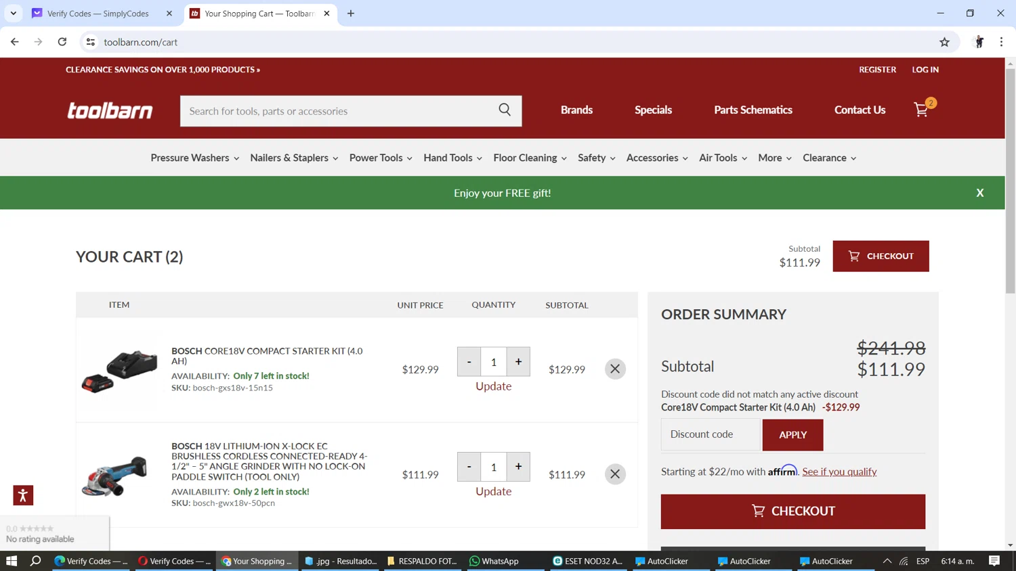Expand Floor Cleaning menu
This screenshot has height=571, width=1016.
coord(530,158)
